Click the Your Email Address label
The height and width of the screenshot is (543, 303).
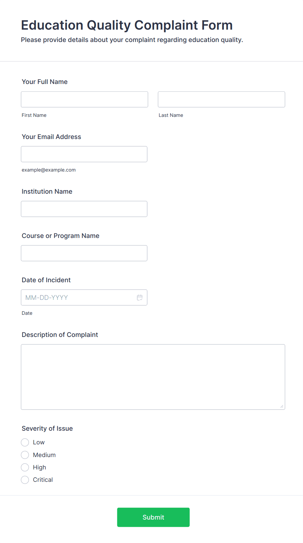coord(51,137)
